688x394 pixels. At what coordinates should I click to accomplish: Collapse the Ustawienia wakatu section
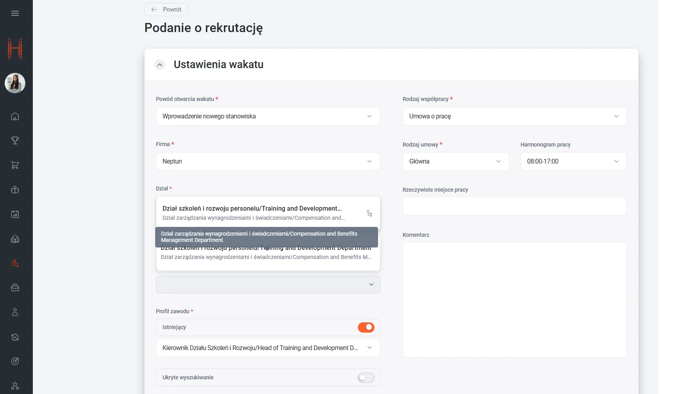click(160, 65)
